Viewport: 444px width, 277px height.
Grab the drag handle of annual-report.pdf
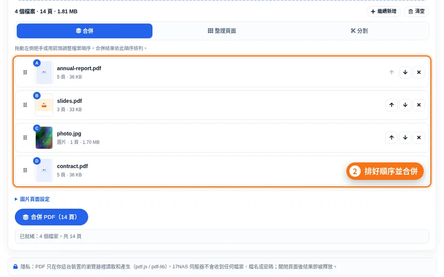pos(25,72)
